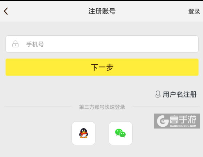Click the 下一步 text on yellow bar
The image size is (203, 157).
[102, 67]
